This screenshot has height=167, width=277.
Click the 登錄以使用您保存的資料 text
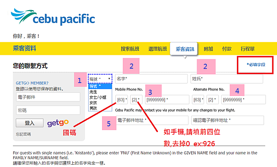pos(40,89)
